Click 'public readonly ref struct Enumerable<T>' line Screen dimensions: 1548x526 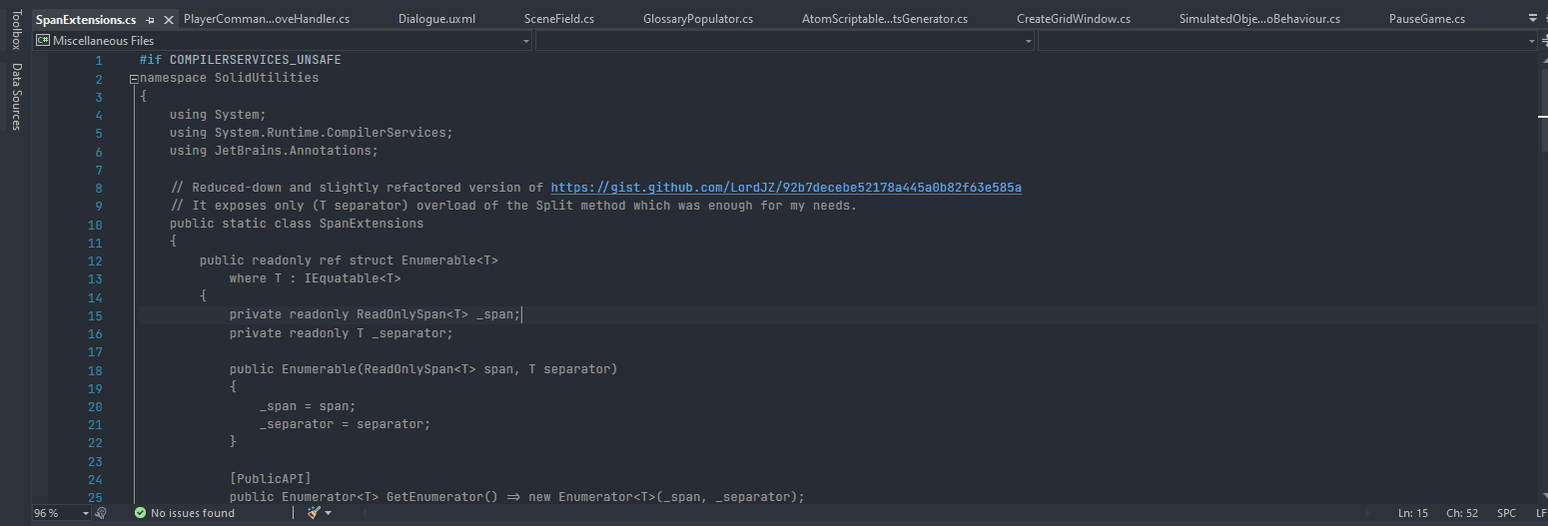349,261
